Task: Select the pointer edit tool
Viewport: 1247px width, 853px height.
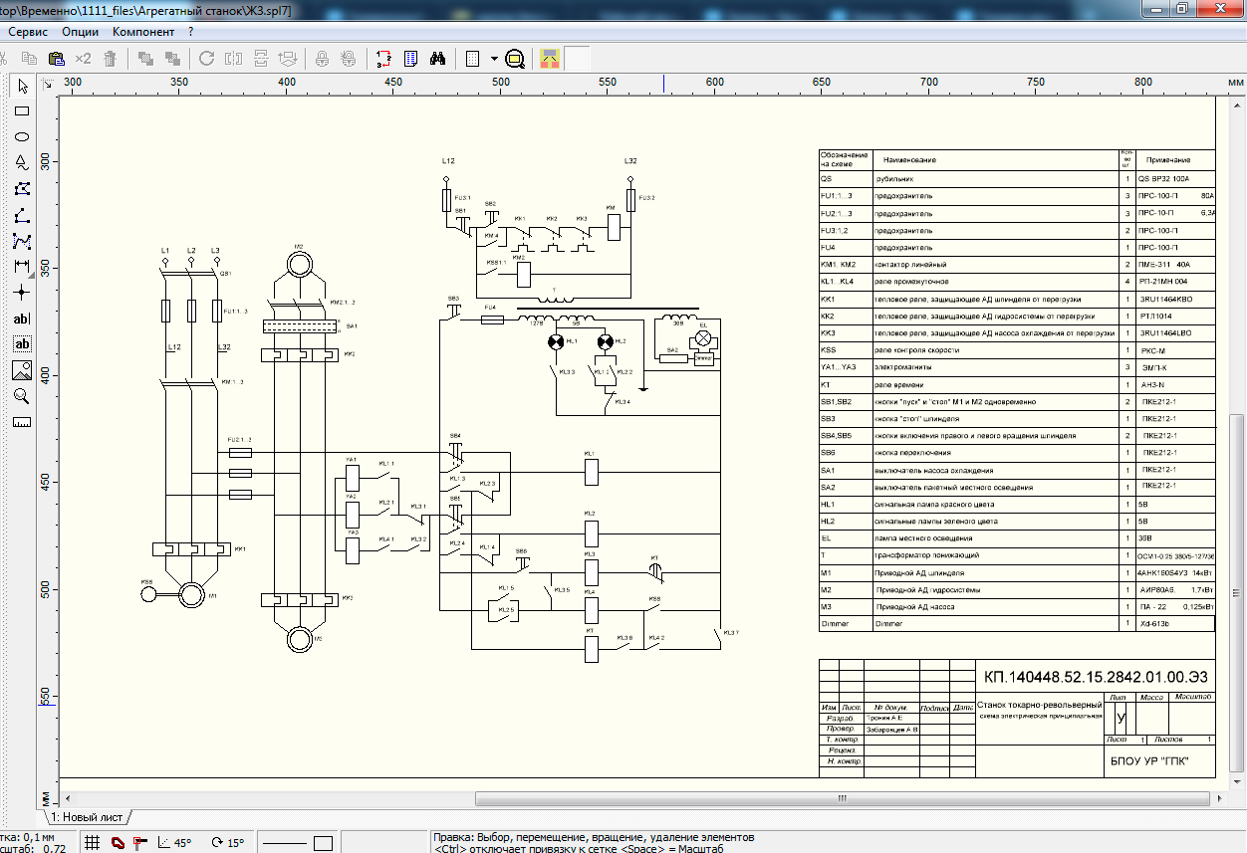Action: (21, 88)
